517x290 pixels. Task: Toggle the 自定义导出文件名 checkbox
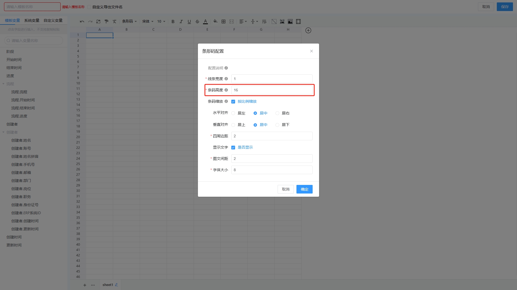[89, 7]
